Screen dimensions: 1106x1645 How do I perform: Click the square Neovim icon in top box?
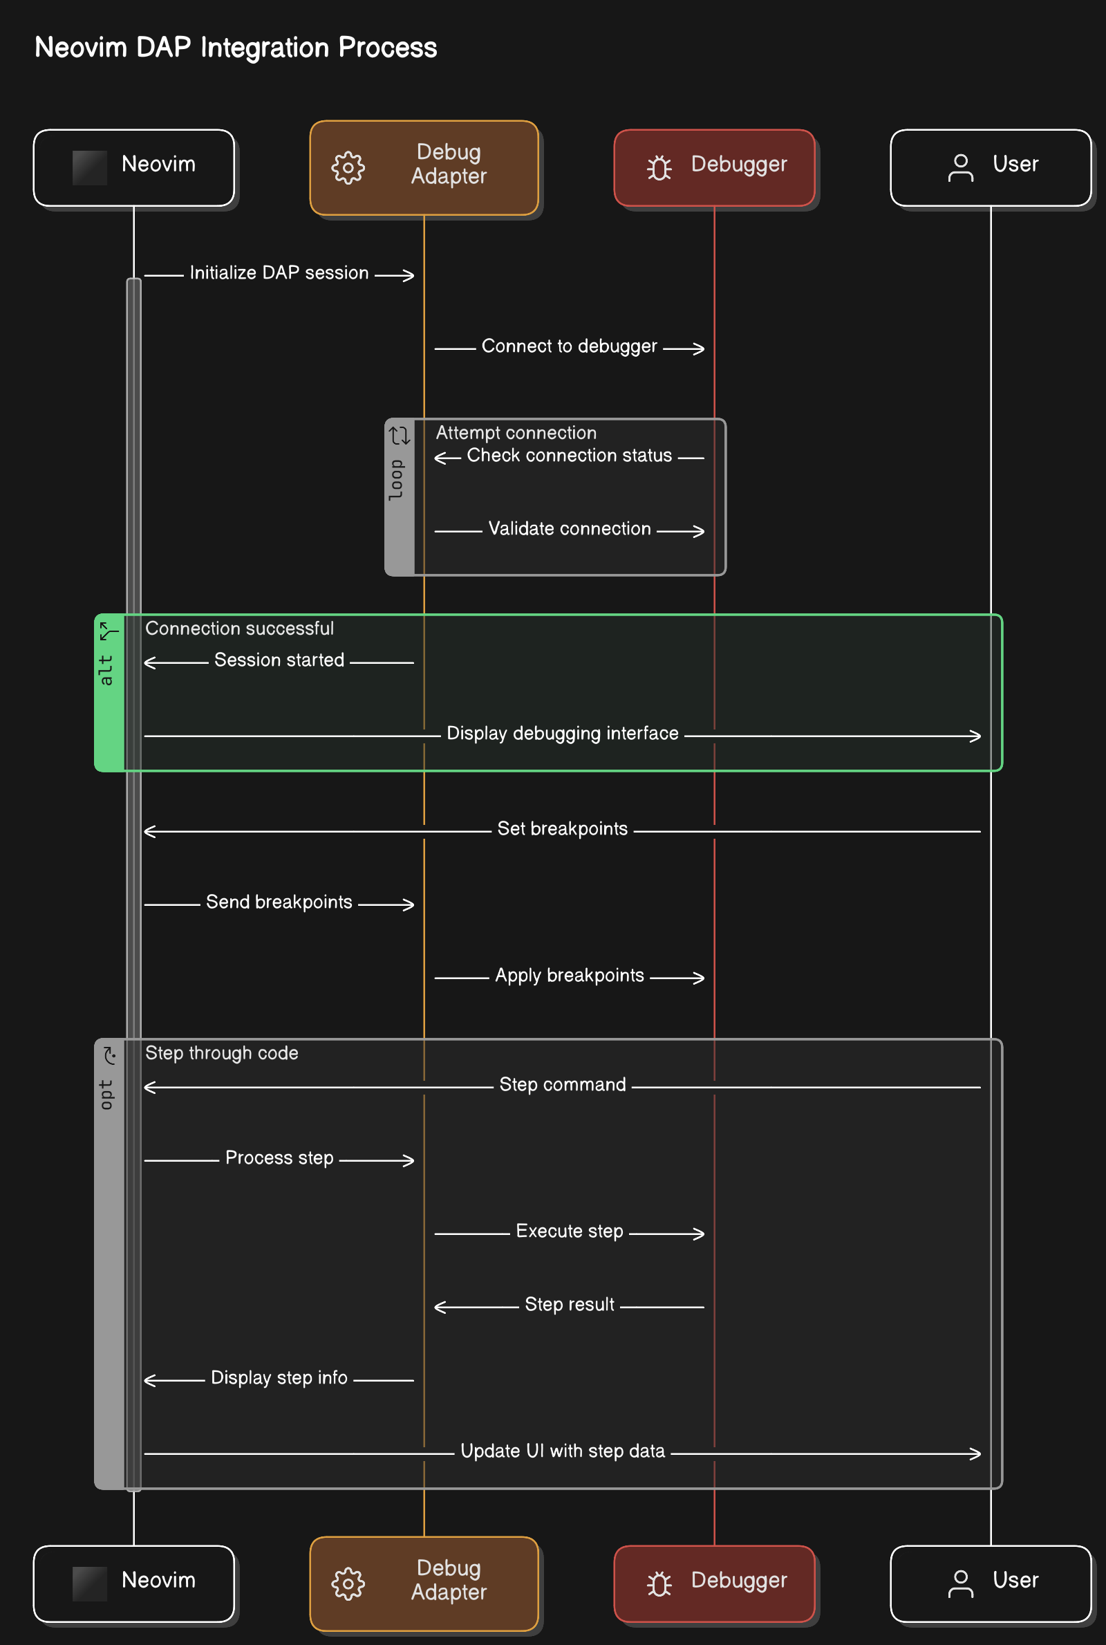click(x=90, y=168)
